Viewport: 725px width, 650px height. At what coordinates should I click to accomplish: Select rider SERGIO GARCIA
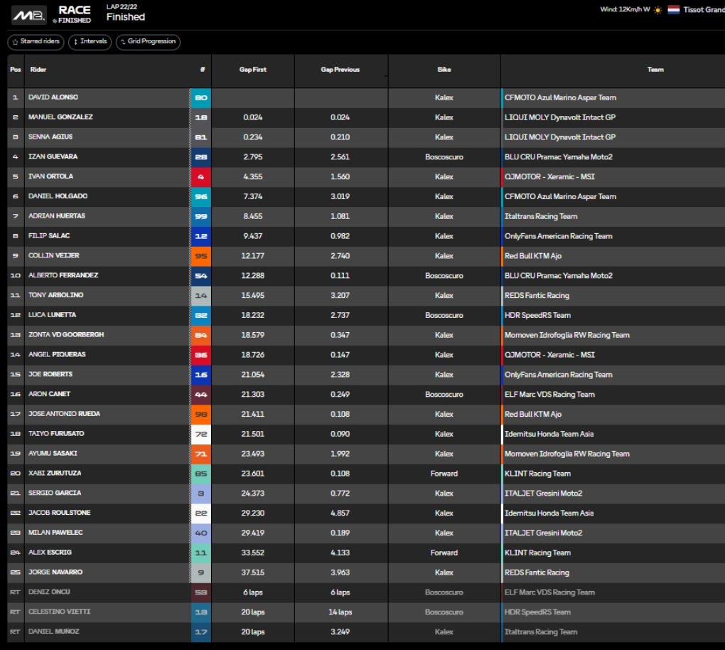(x=55, y=493)
